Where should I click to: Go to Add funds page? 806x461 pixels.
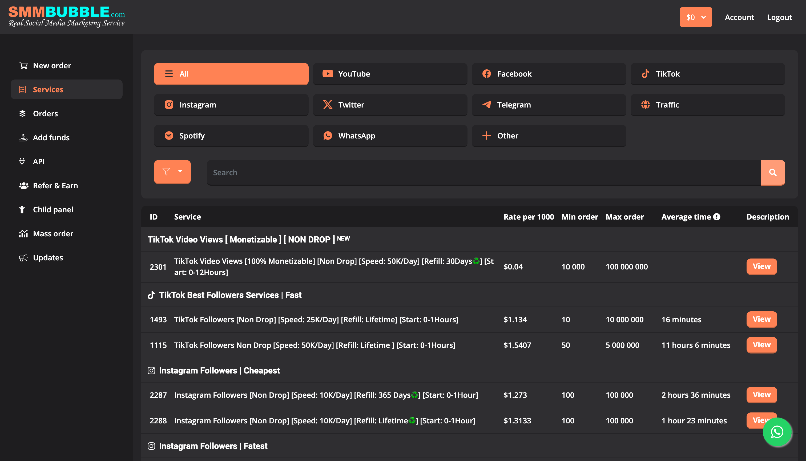[x=51, y=137]
